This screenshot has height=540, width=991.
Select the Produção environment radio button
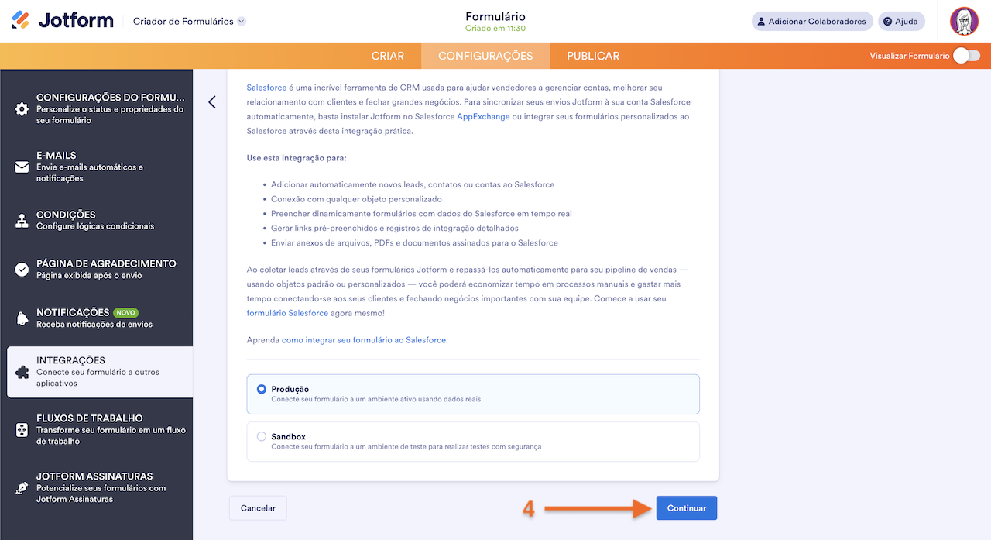[x=261, y=390]
